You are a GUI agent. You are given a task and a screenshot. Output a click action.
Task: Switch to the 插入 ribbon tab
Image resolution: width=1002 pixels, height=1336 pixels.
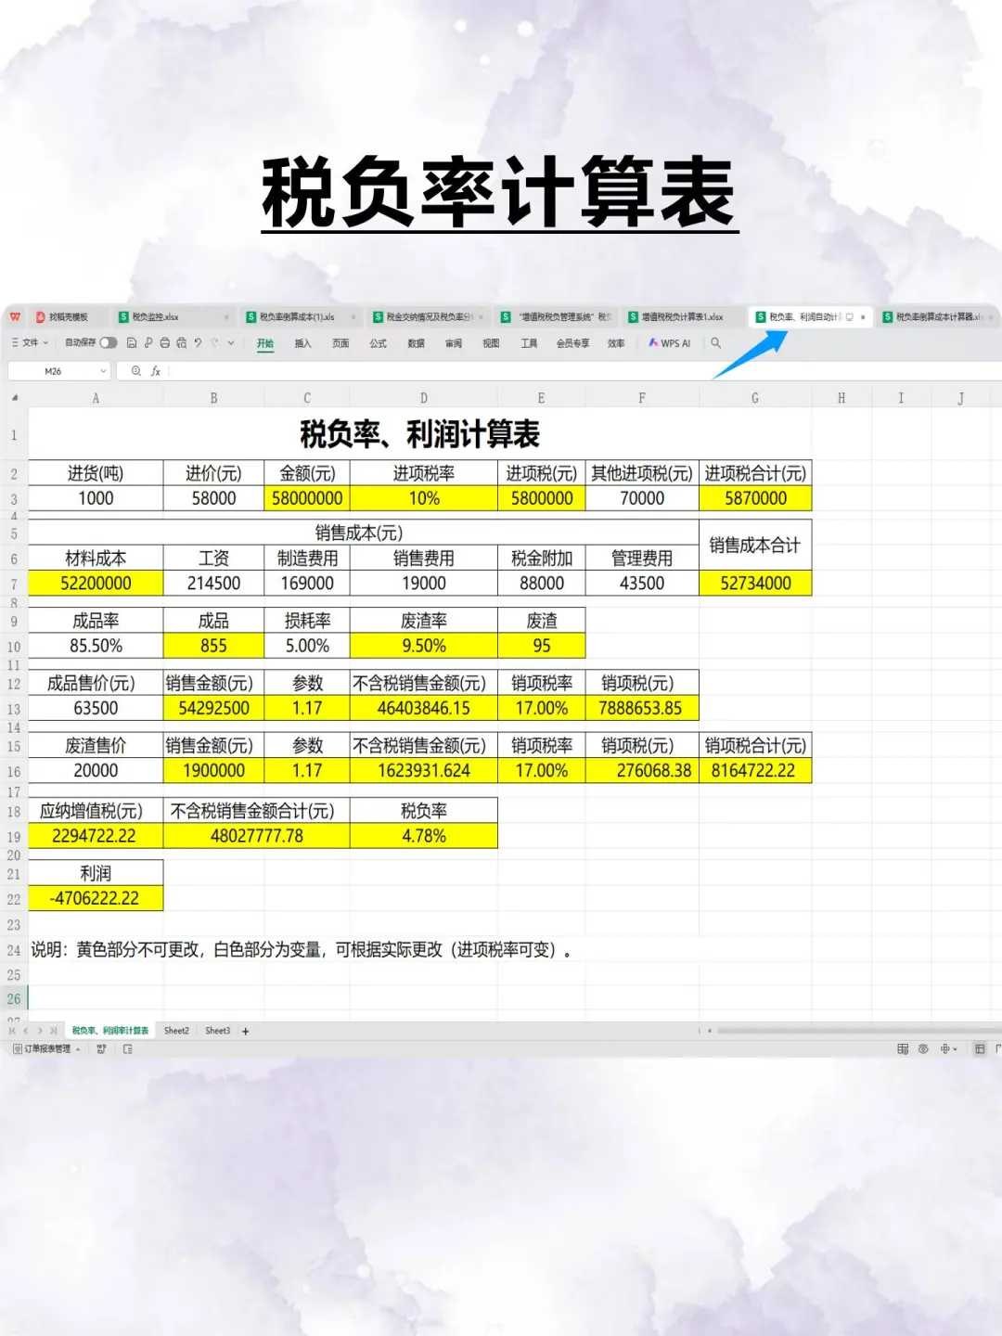[x=303, y=343]
